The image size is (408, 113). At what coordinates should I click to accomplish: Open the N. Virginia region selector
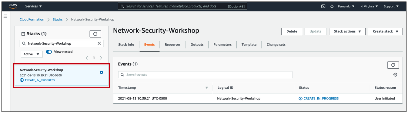(369, 6)
